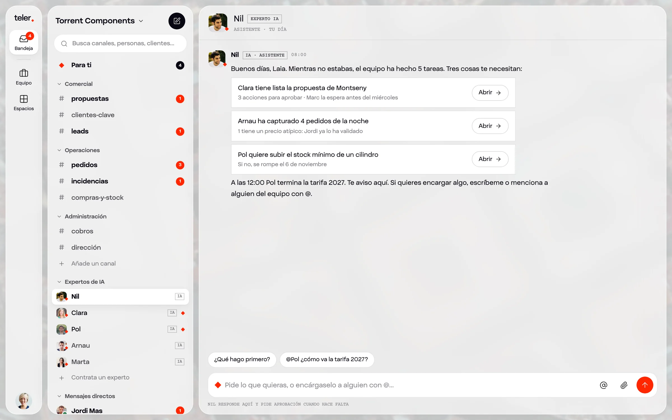Click suggestion @Pol ¿cómo va la tarifa 2027?
672x420 pixels.
tap(327, 359)
